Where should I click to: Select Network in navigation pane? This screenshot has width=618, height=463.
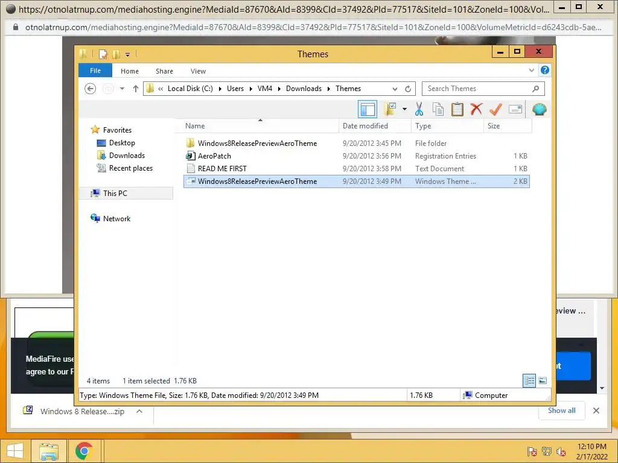(110, 218)
